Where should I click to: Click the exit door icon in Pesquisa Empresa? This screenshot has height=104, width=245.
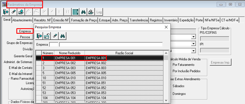click(39, 36)
